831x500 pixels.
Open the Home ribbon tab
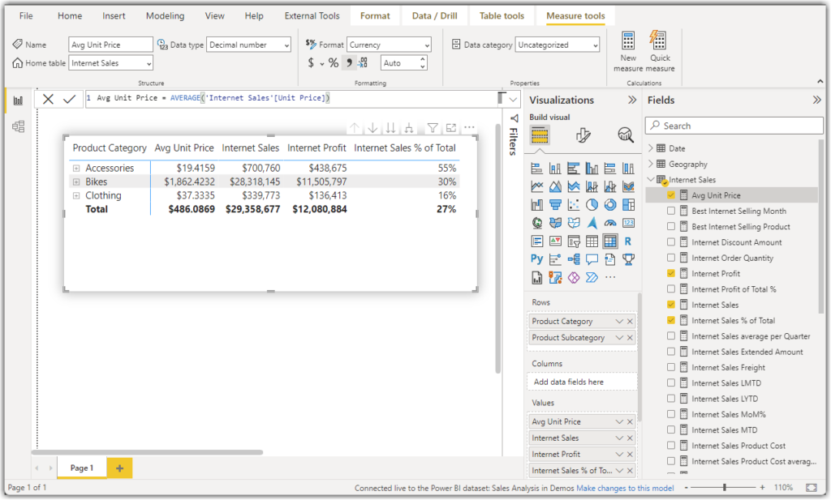click(x=70, y=16)
